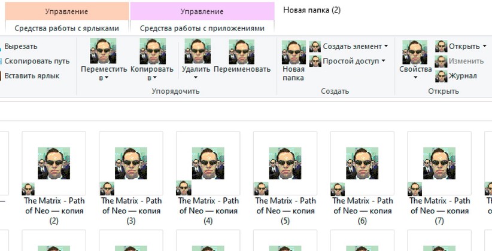492x251 pixels.
Task: Click the Создать элемент icon
Action: click(x=315, y=47)
